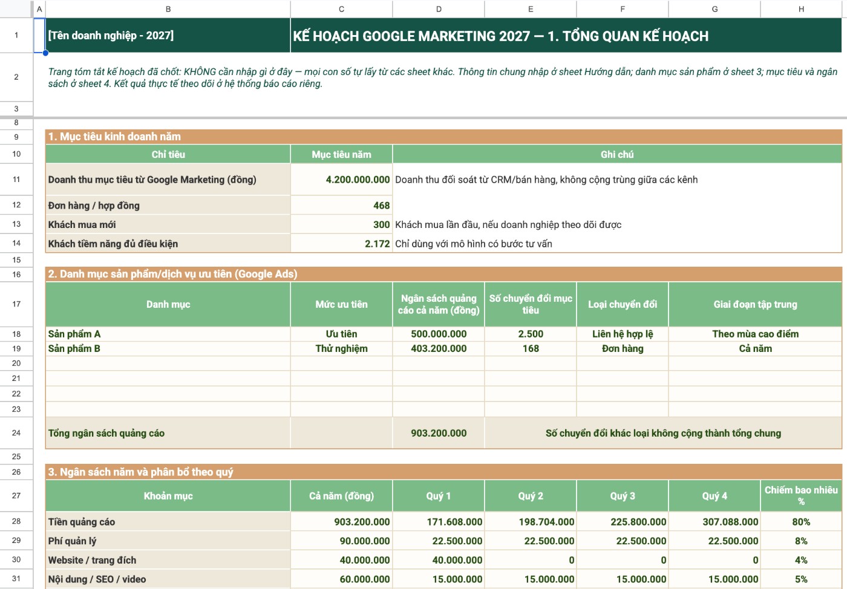Image resolution: width=847 pixels, height=589 pixels.
Task: Select section header '2. Danh mục sản phẩm/dịch vụ ưu tiên'
Action: click(x=443, y=274)
